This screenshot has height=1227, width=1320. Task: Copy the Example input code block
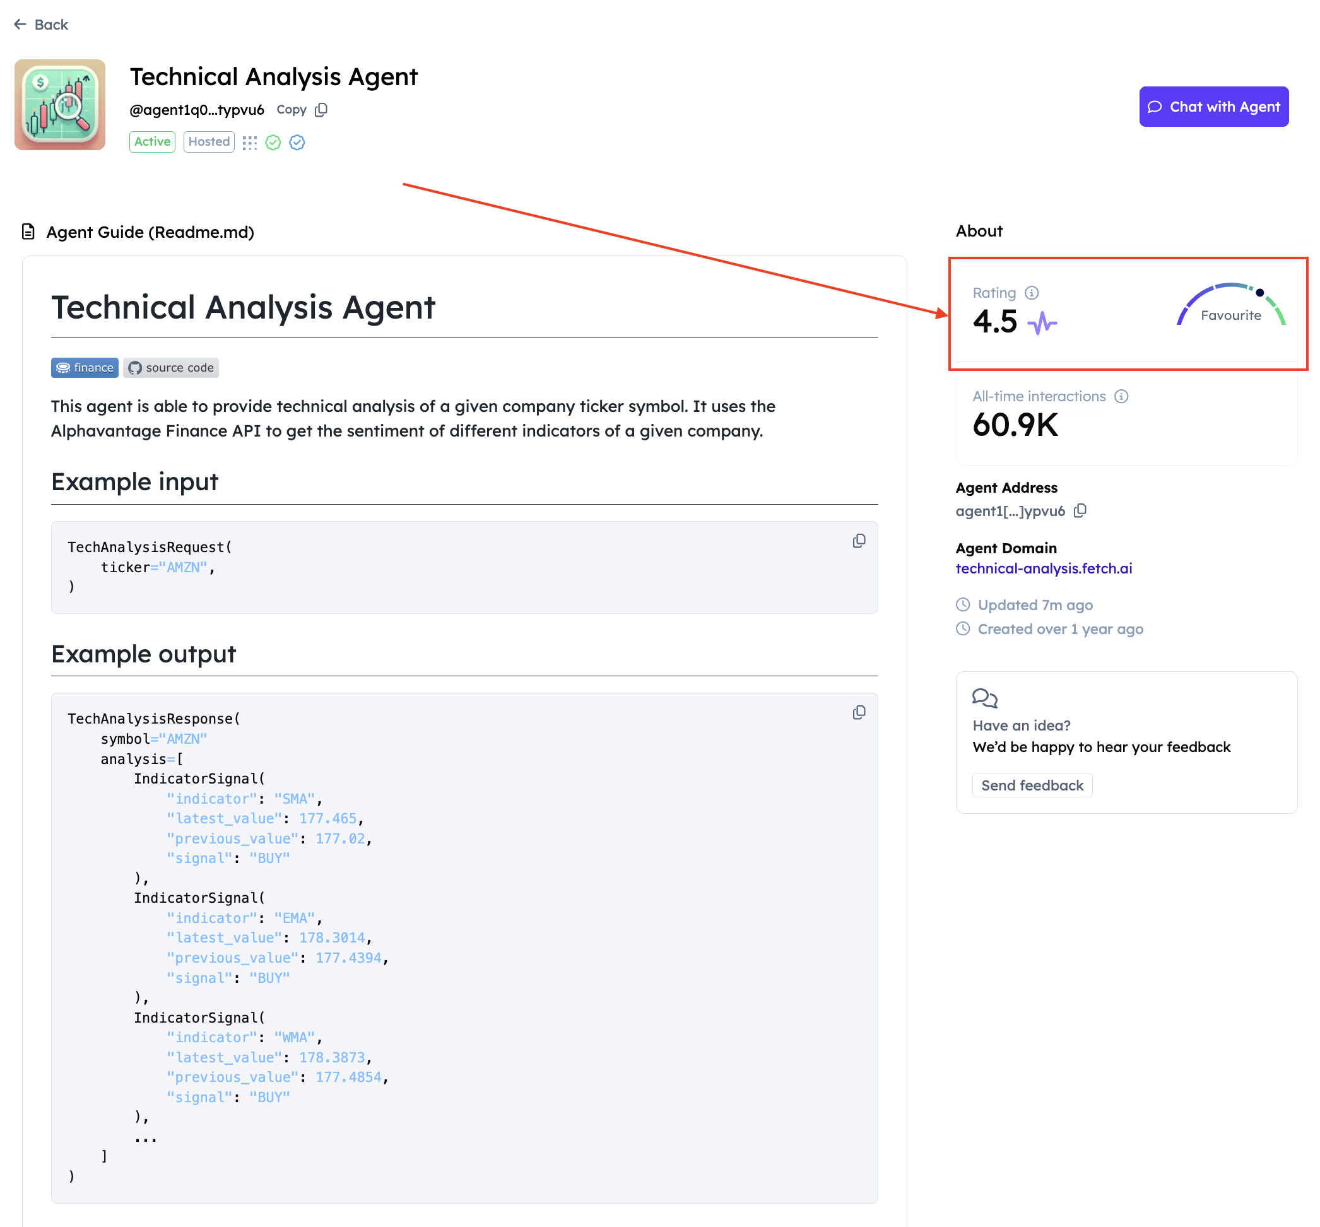859,541
